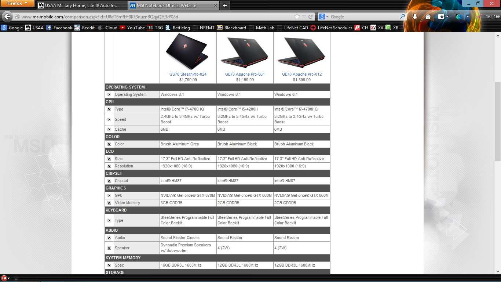Open the XB bookmark
This screenshot has width=501, height=282.
pyautogui.click(x=392, y=28)
